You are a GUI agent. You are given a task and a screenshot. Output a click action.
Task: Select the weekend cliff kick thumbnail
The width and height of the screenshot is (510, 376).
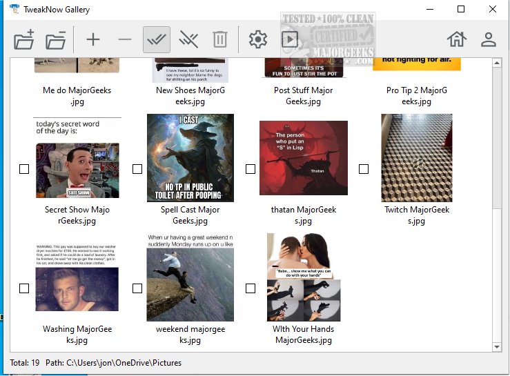[x=190, y=277]
